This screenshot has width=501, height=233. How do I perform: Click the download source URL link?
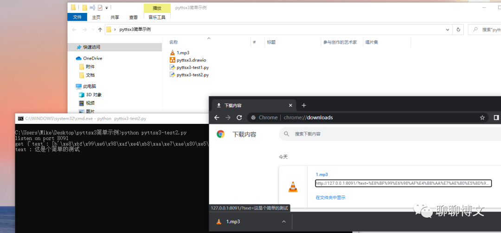[403, 184]
